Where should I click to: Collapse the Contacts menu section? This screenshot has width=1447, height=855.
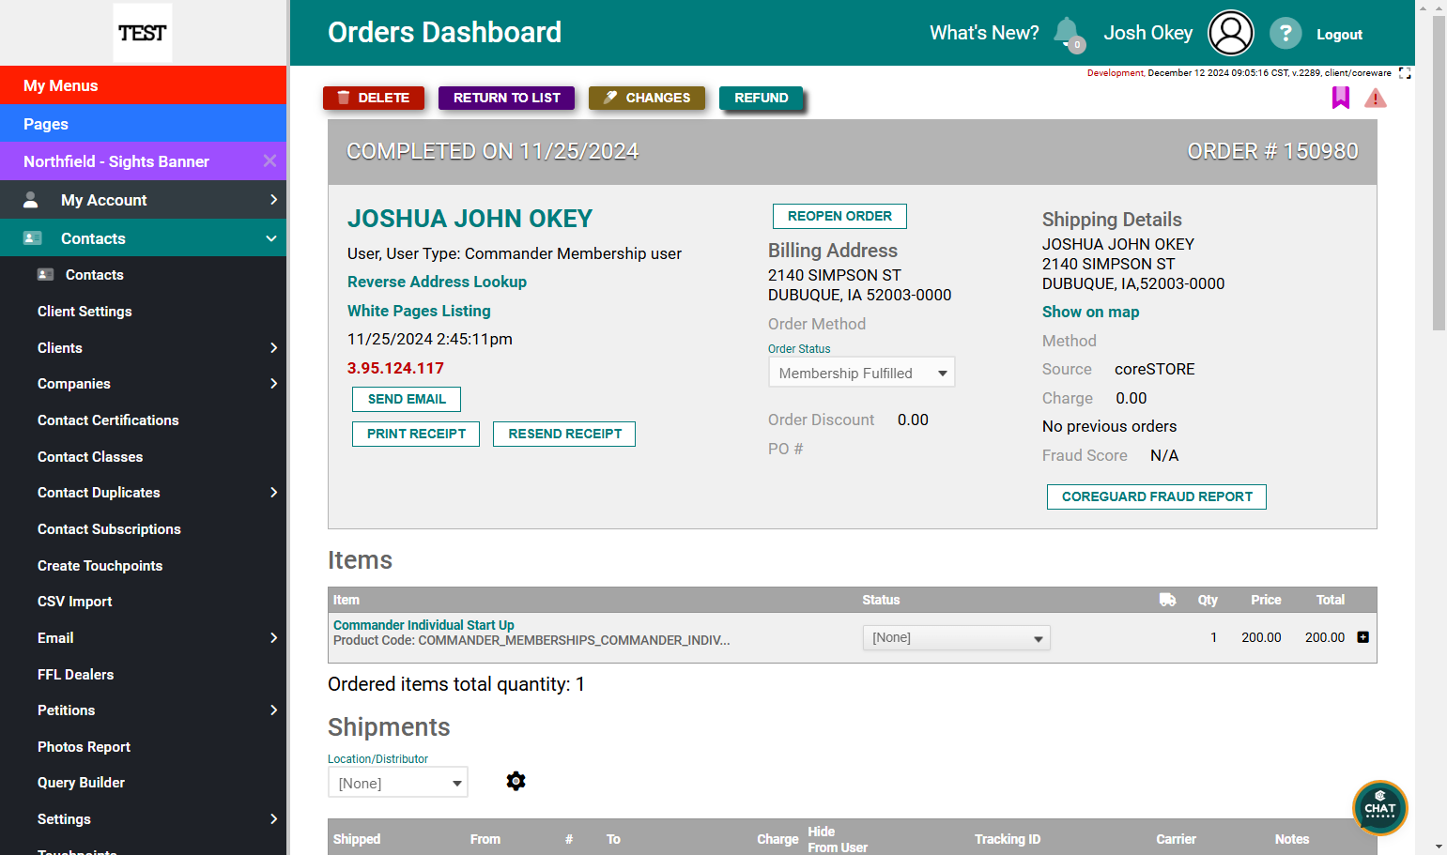click(144, 238)
